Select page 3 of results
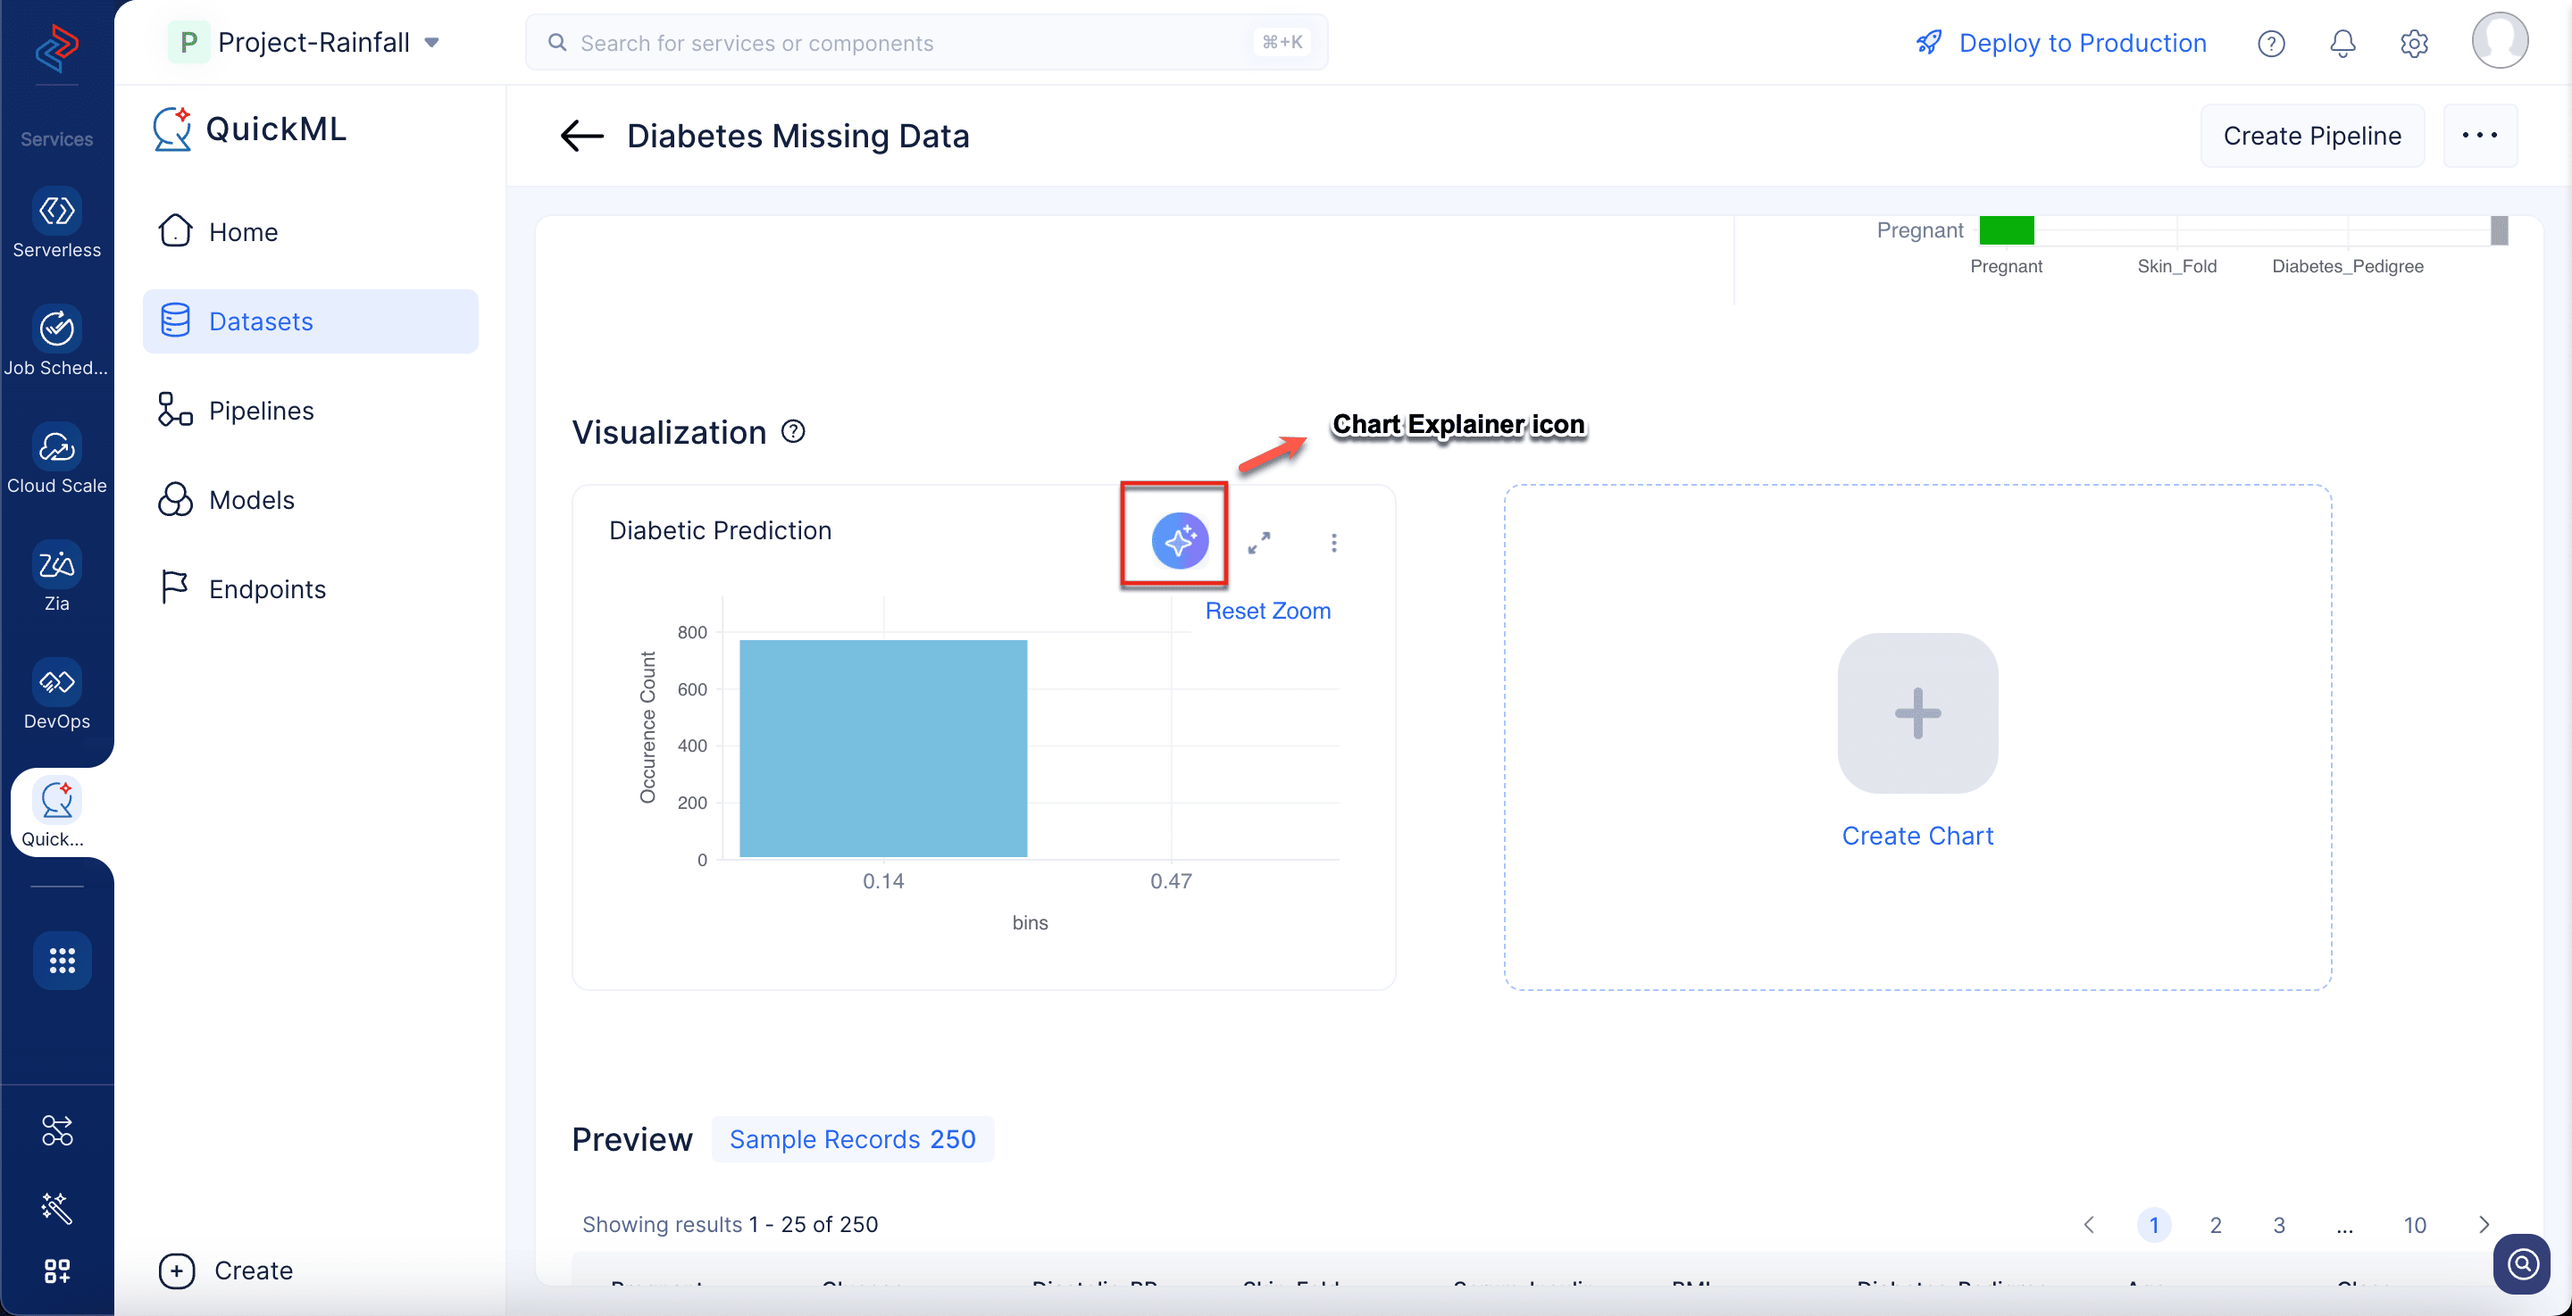Viewport: 2572px width, 1316px height. 2278,1224
